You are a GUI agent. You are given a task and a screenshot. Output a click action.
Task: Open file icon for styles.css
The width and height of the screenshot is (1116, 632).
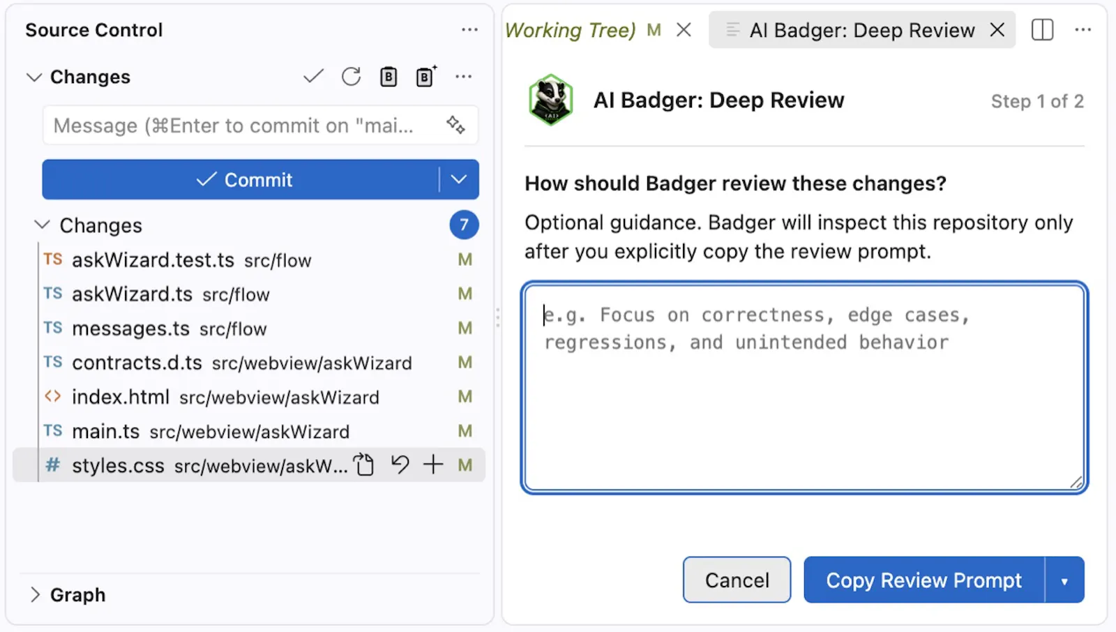pyautogui.click(x=364, y=465)
